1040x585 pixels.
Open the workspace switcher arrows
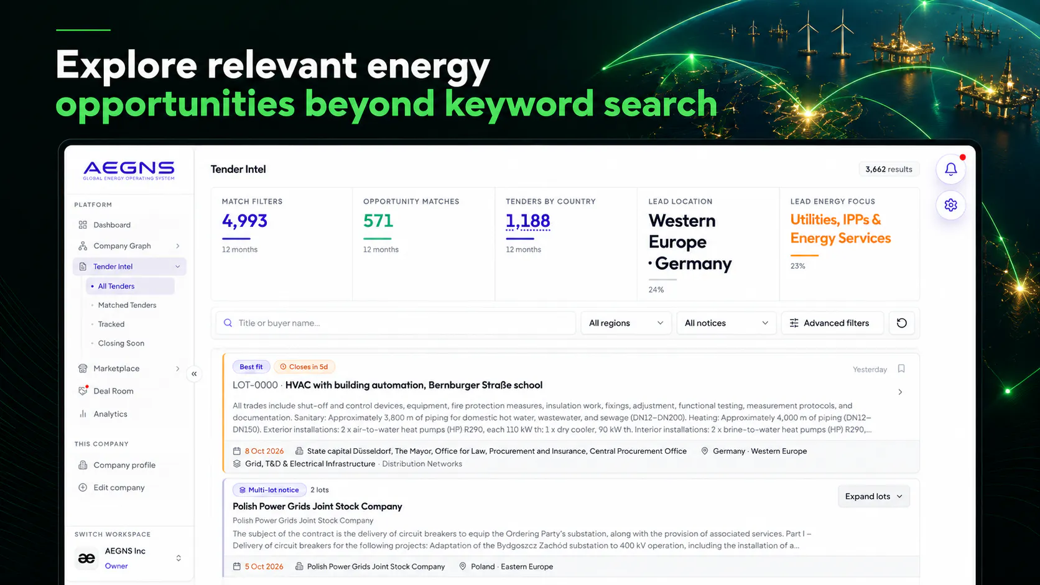point(179,558)
